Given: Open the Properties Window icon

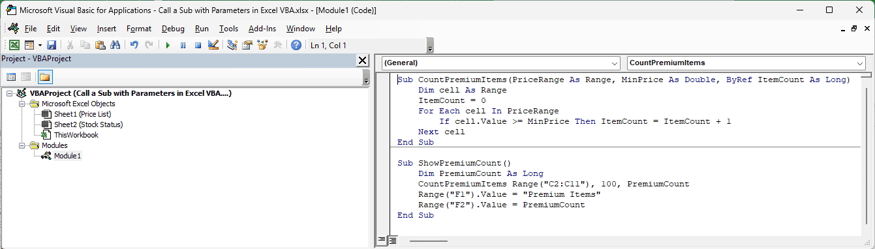Looking at the screenshot, I should click(x=247, y=45).
